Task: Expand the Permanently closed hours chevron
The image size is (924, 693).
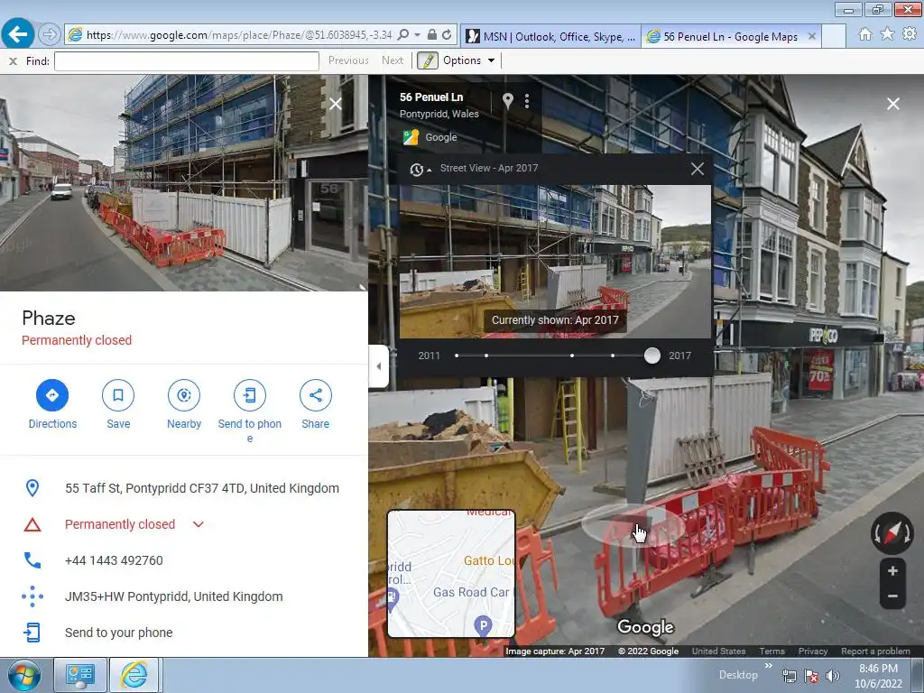Action: (199, 524)
